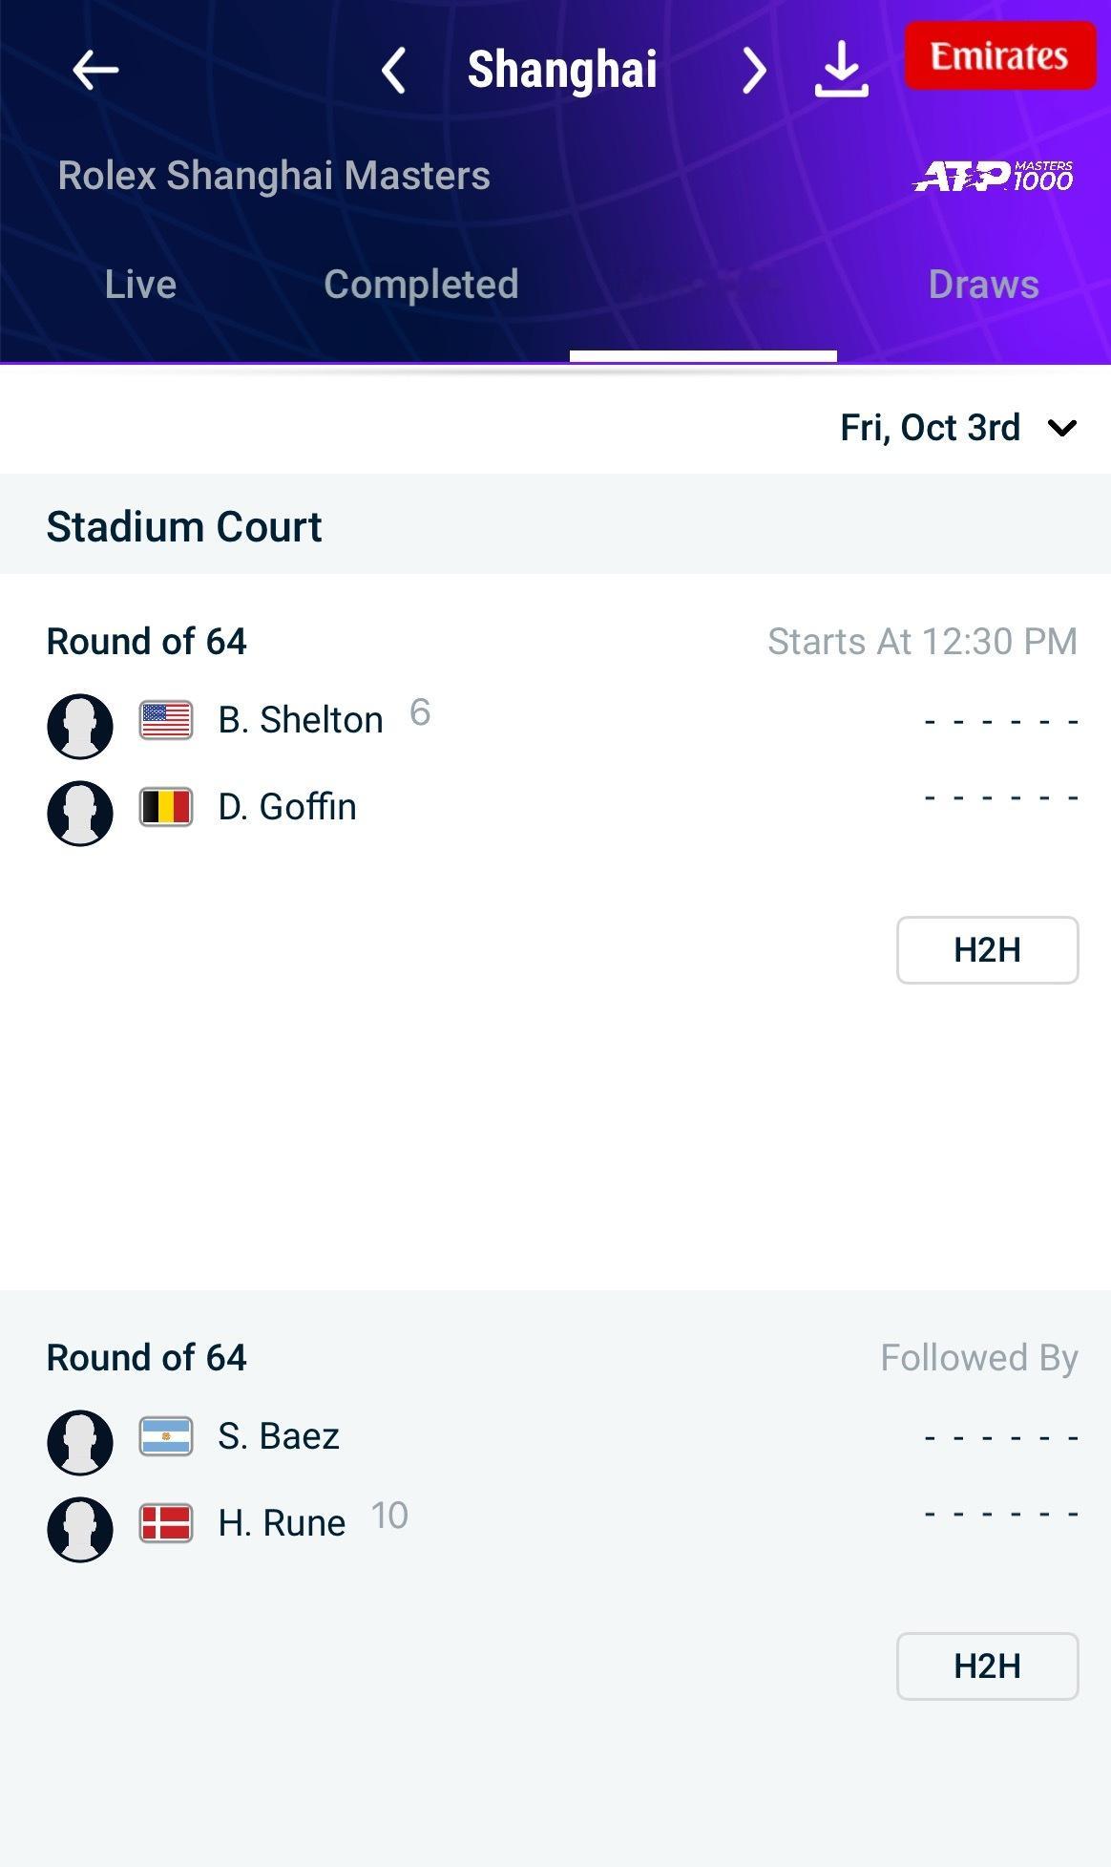1111x1867 pixels.
Task: Expand the Fri, Oct 3rd date dropdown
Action: click(x=957, y=428)
